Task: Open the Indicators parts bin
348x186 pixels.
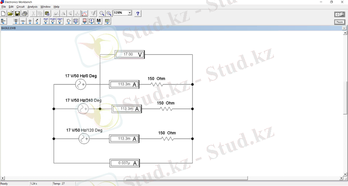Action: tap(84, 21)
